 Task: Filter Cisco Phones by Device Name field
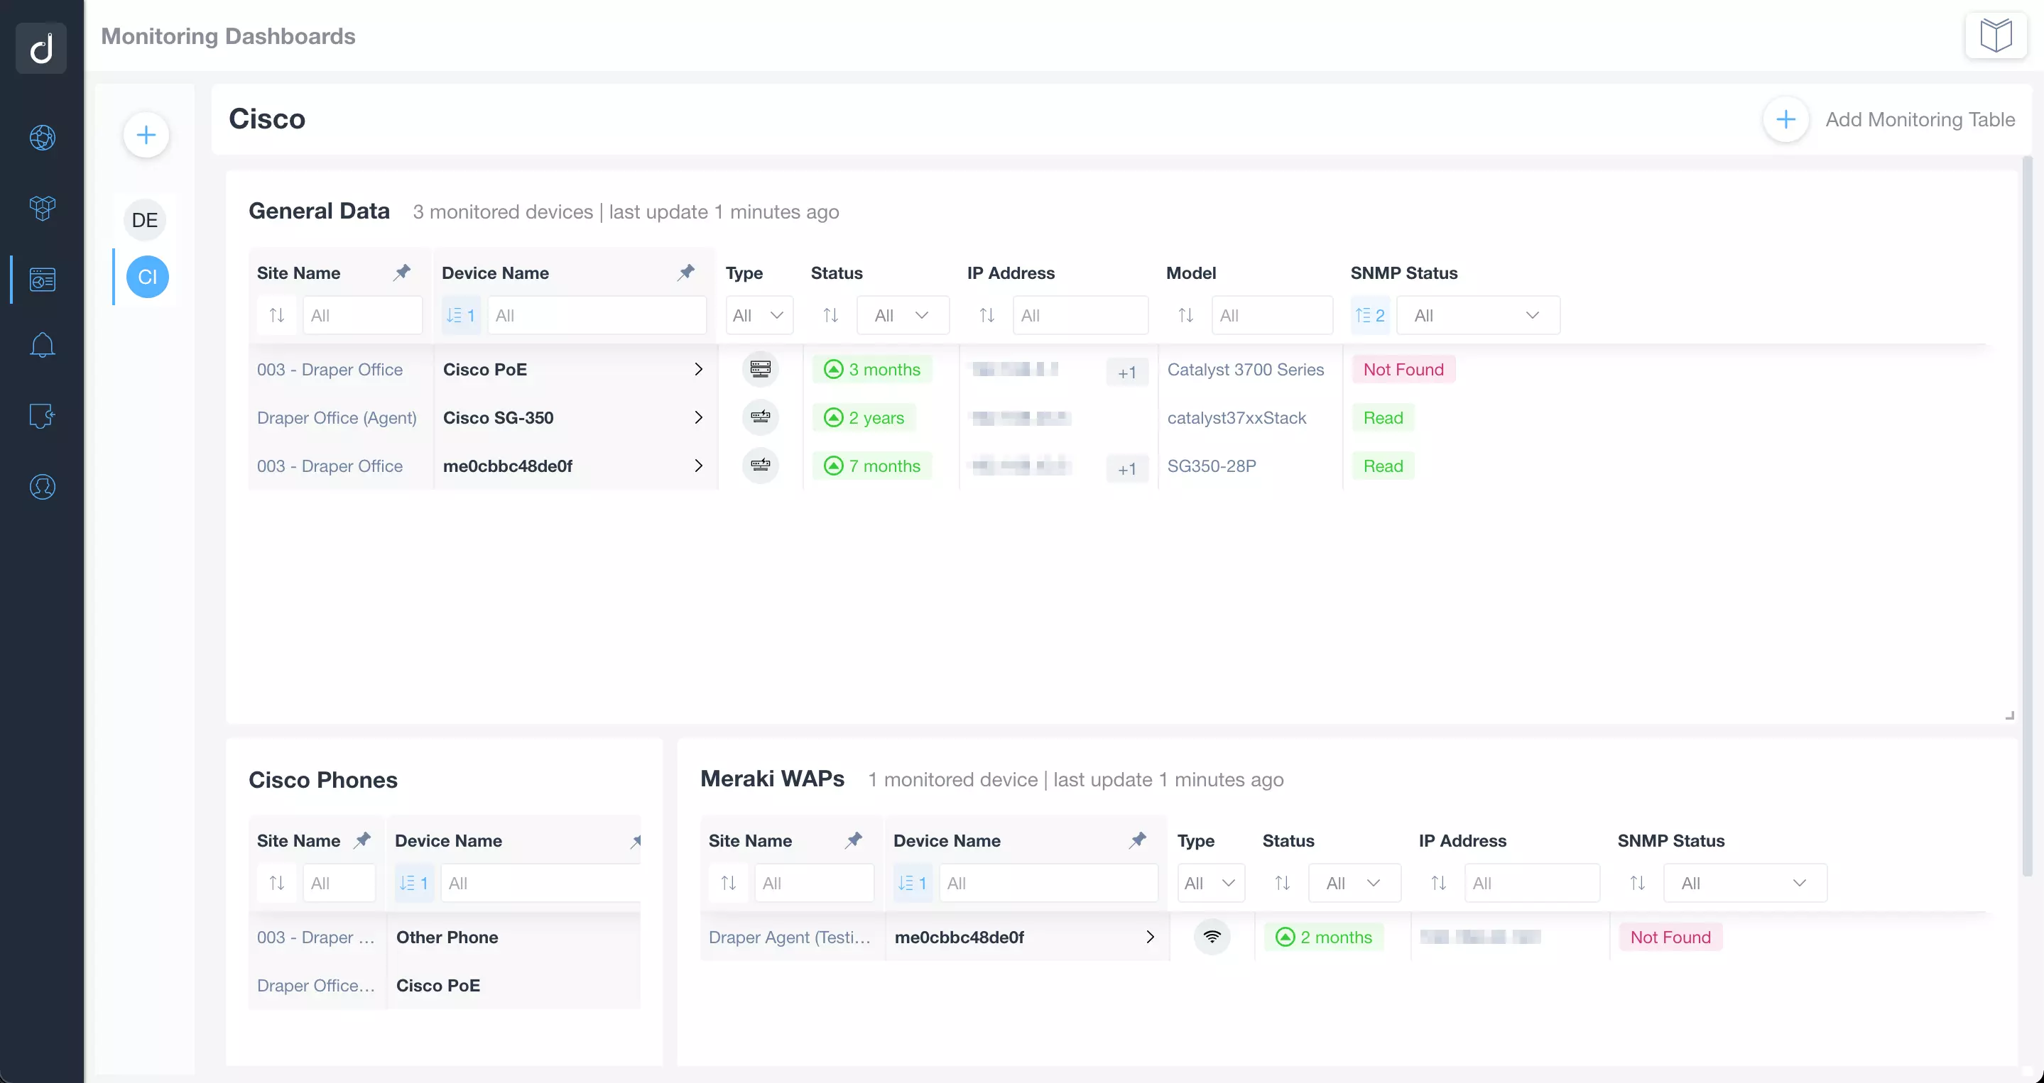(x=541, y=883)
